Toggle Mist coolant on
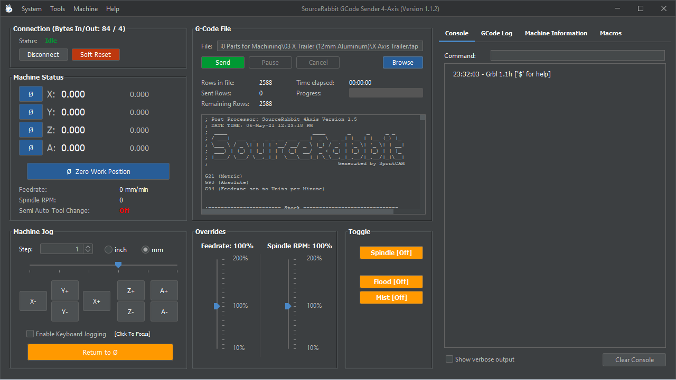The width and height of the screenshot is (676, 380). coord(391,298)
